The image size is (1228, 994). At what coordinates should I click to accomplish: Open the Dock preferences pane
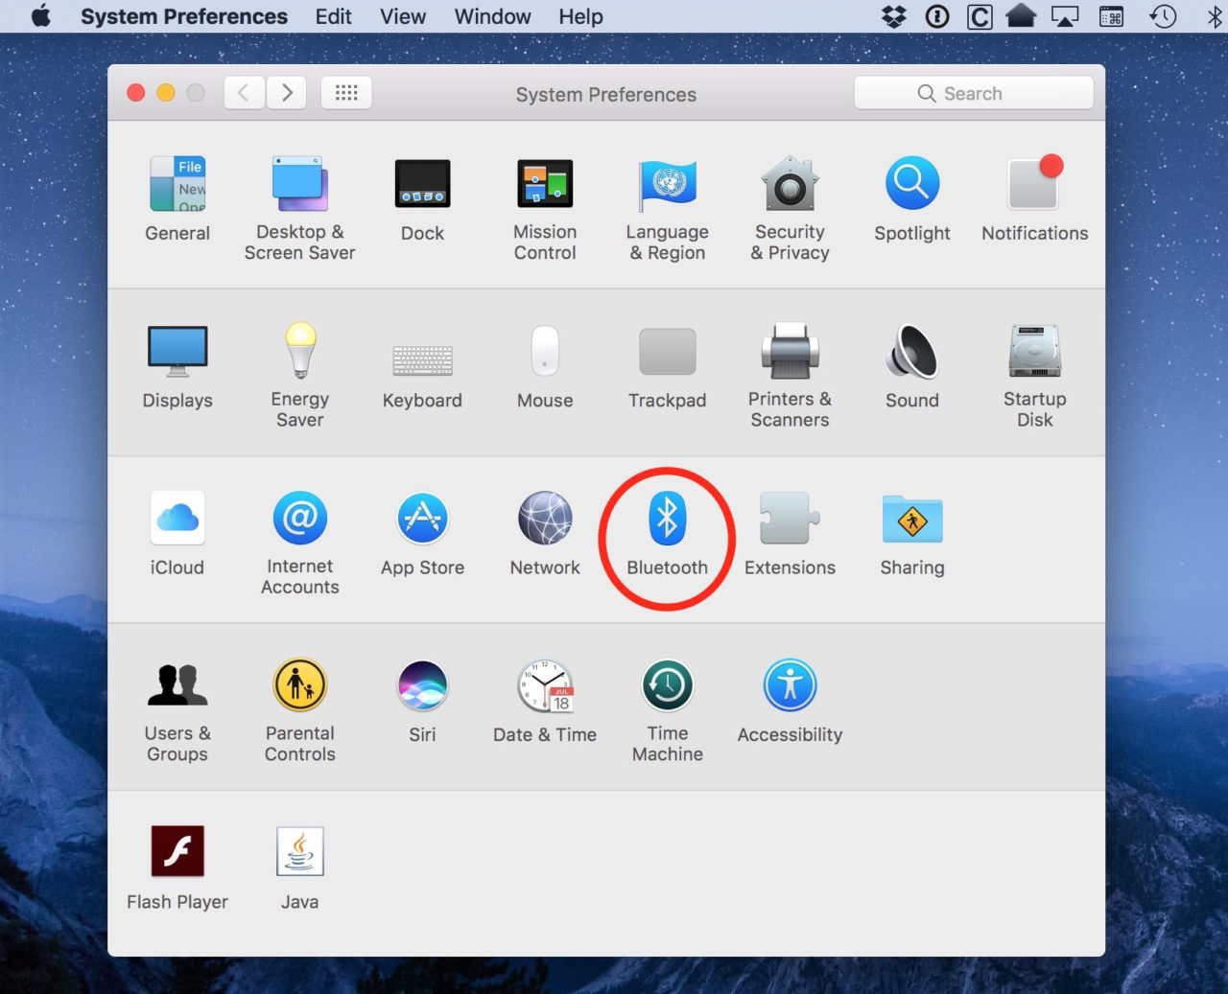click(422, 199)
